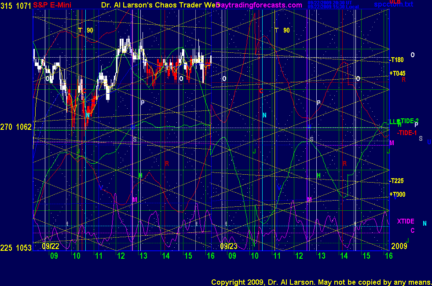Image resolution: width=432 pixels, height=286 pixels.
Task: Click the copyright notice for Dr. Al Larson
Action: point(321,282)
